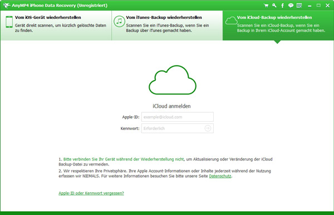Screen dimensions: 334x215
Task: Switch to Vom iTunes-Backup wiederherstellen tab
Action: click(x=167, y=26)
